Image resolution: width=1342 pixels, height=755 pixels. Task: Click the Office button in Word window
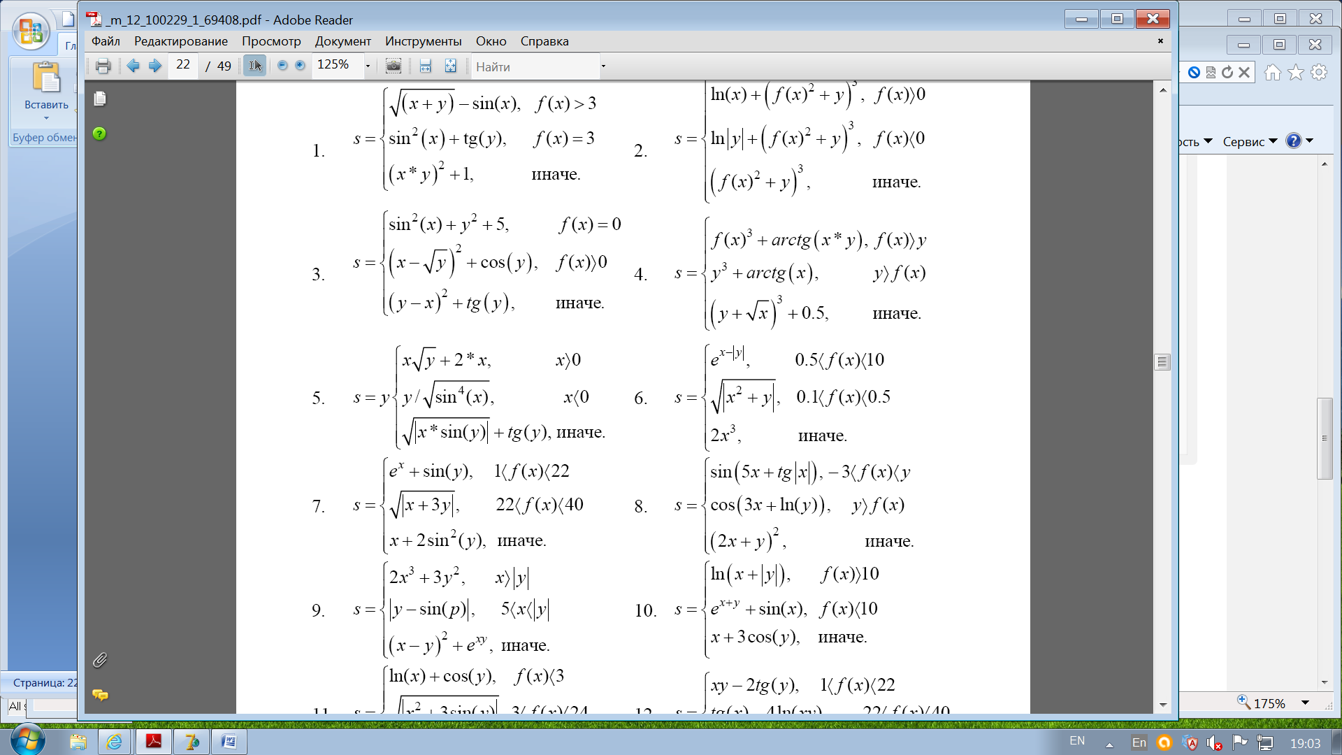31,31
